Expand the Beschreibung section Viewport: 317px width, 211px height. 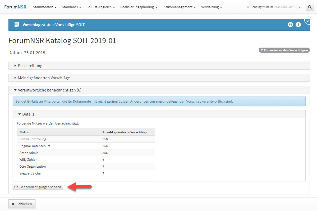click(x=30, y=66)
